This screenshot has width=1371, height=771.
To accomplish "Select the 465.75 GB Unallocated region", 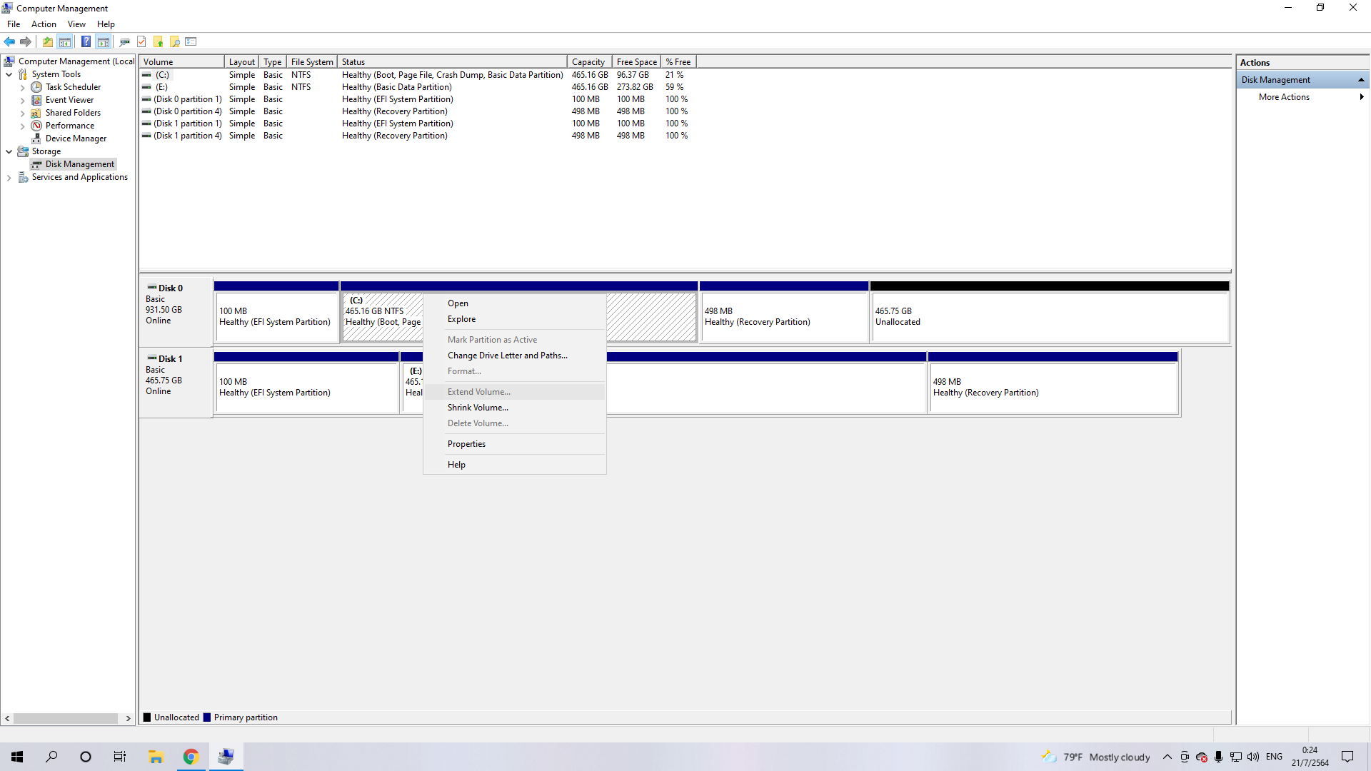I will (x=1050, y=312).
